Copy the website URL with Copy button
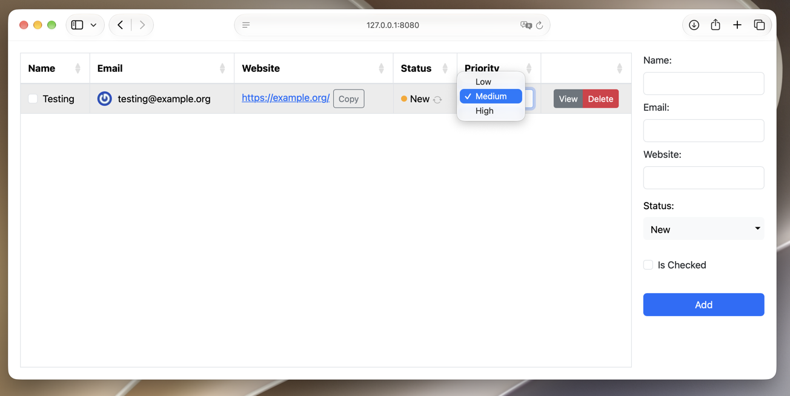Viewport: 790px width, 396px height. 348,99
